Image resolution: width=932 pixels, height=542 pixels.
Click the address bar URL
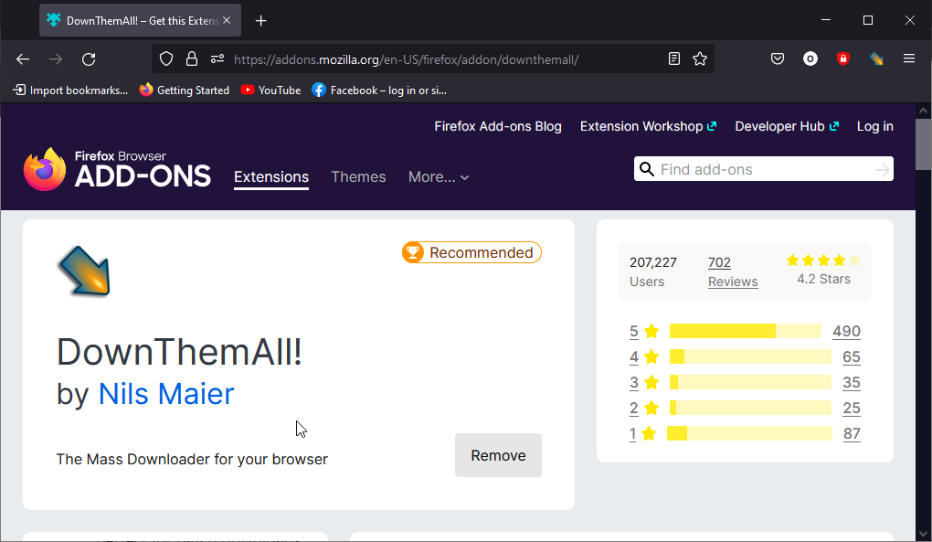coord(406,59)
